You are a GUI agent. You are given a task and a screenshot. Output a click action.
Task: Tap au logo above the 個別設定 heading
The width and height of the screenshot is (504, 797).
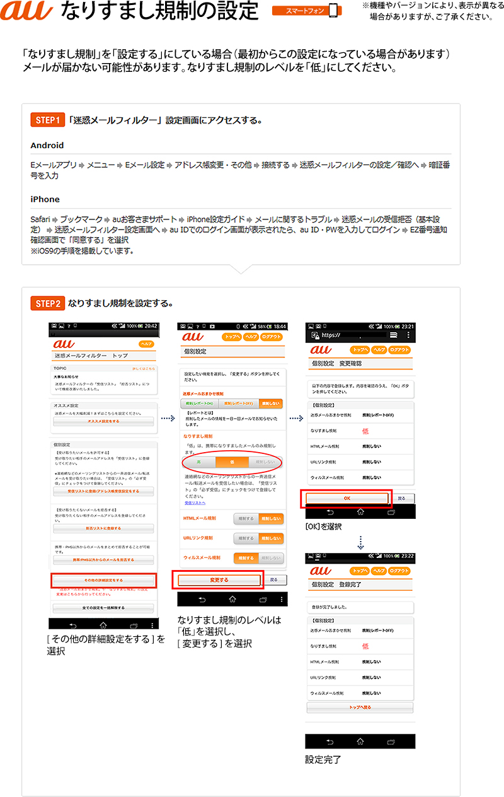193,337
